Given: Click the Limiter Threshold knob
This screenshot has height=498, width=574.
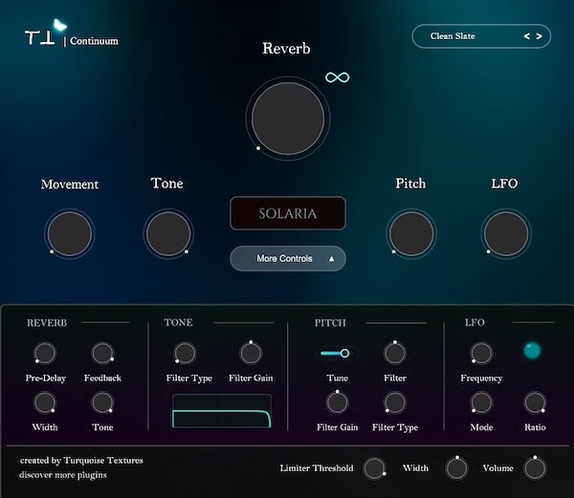Looking at the screenshot, I should [374, 468].
